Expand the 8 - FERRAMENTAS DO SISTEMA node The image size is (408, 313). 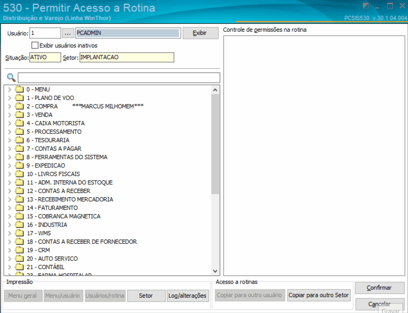10,157
